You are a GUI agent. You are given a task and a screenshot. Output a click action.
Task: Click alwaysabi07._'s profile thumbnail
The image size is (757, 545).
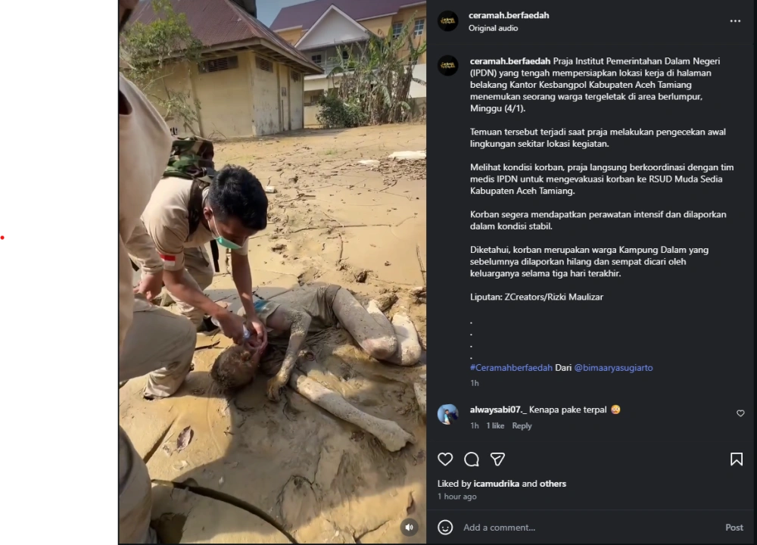(x=449, y=414)
